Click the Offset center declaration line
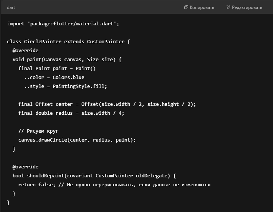Viewport: 273px width, 212px height. tap(107, 104)
